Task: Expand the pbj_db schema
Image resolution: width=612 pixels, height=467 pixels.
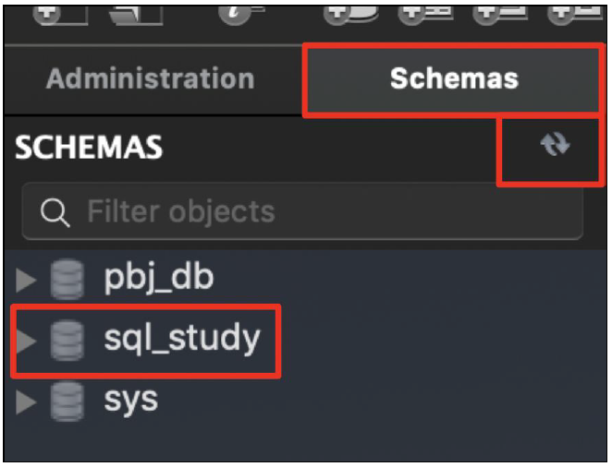Action: tap(26, 280)
